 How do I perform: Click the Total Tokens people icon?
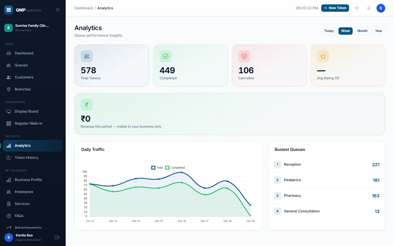(87, 56)
